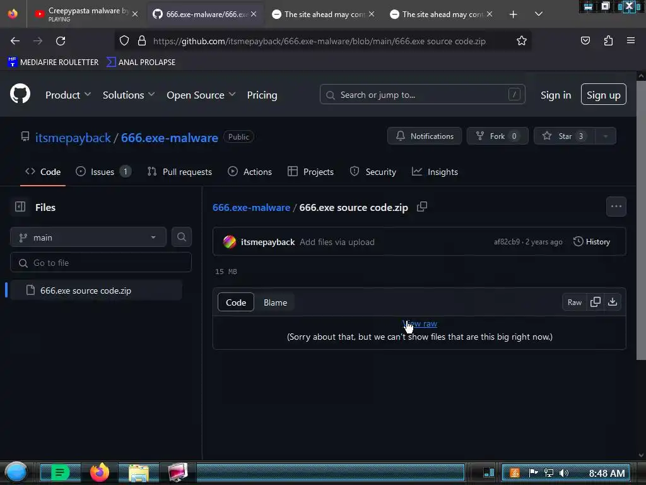Select the repository Code tab
Viewport: 646px width, 485px height.
43,172
